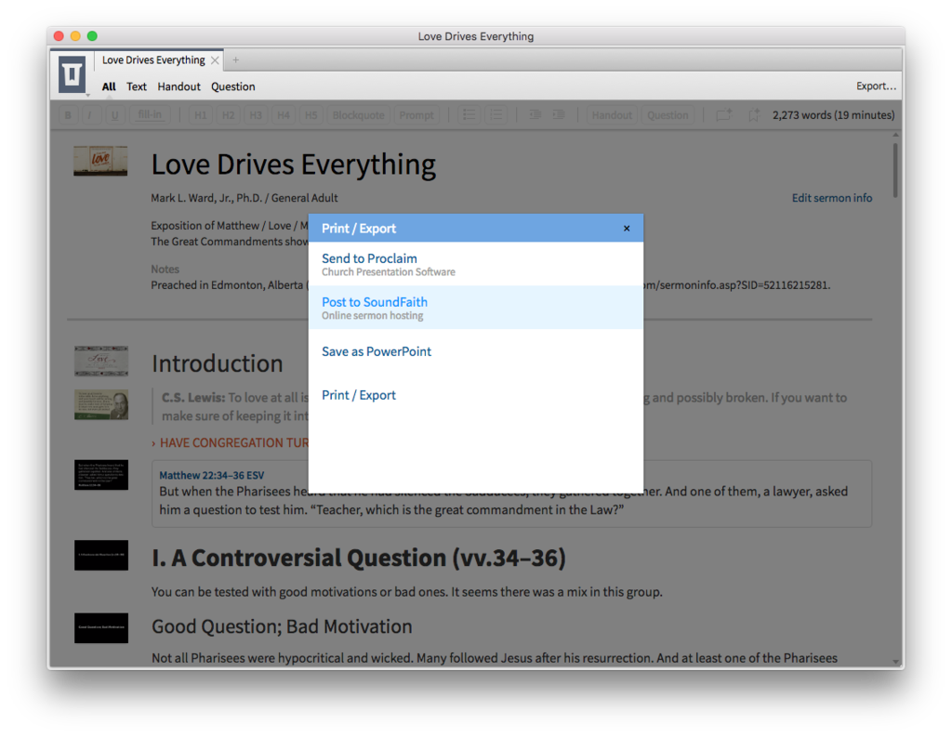
Task: Switch to the Question view filter
Action: click(x=233, y=86)
